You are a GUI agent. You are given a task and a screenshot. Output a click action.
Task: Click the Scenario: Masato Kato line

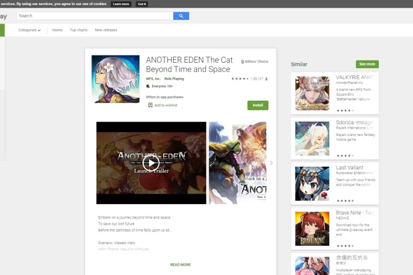tap(116, 243)
